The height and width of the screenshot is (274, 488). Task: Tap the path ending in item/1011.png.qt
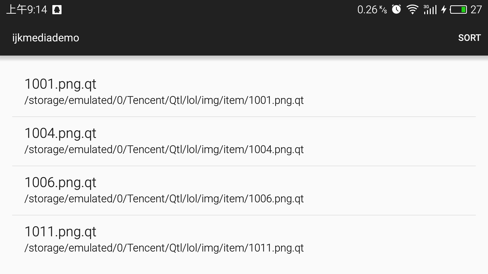pos(164,248)
